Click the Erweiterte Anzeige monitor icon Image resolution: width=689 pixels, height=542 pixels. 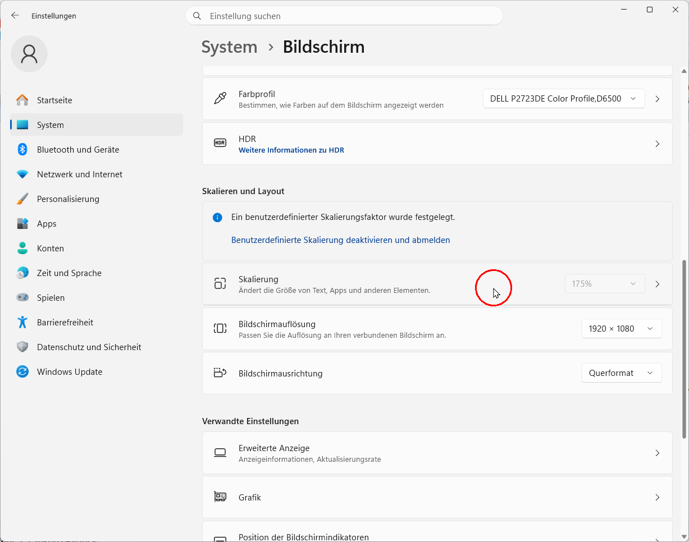coord(220,453)
